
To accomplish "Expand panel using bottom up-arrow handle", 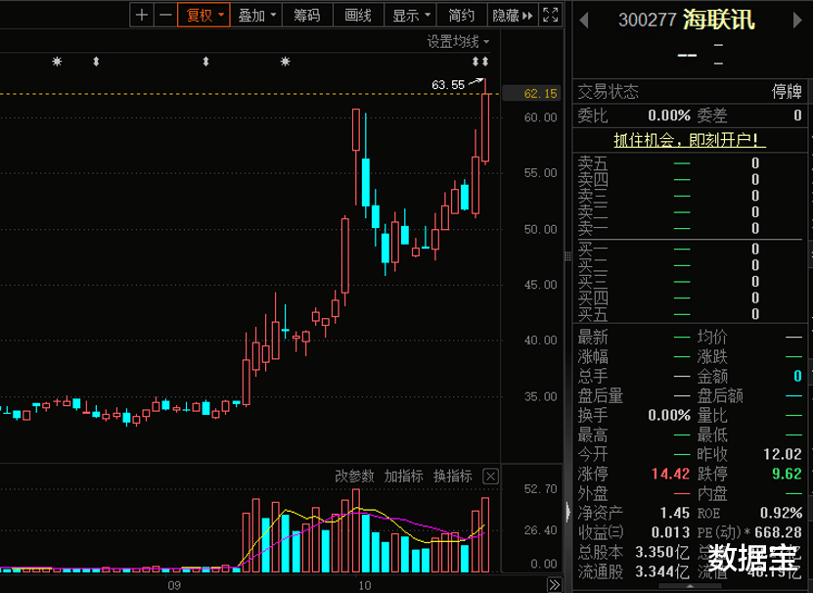I will click(x=690, y=586).
